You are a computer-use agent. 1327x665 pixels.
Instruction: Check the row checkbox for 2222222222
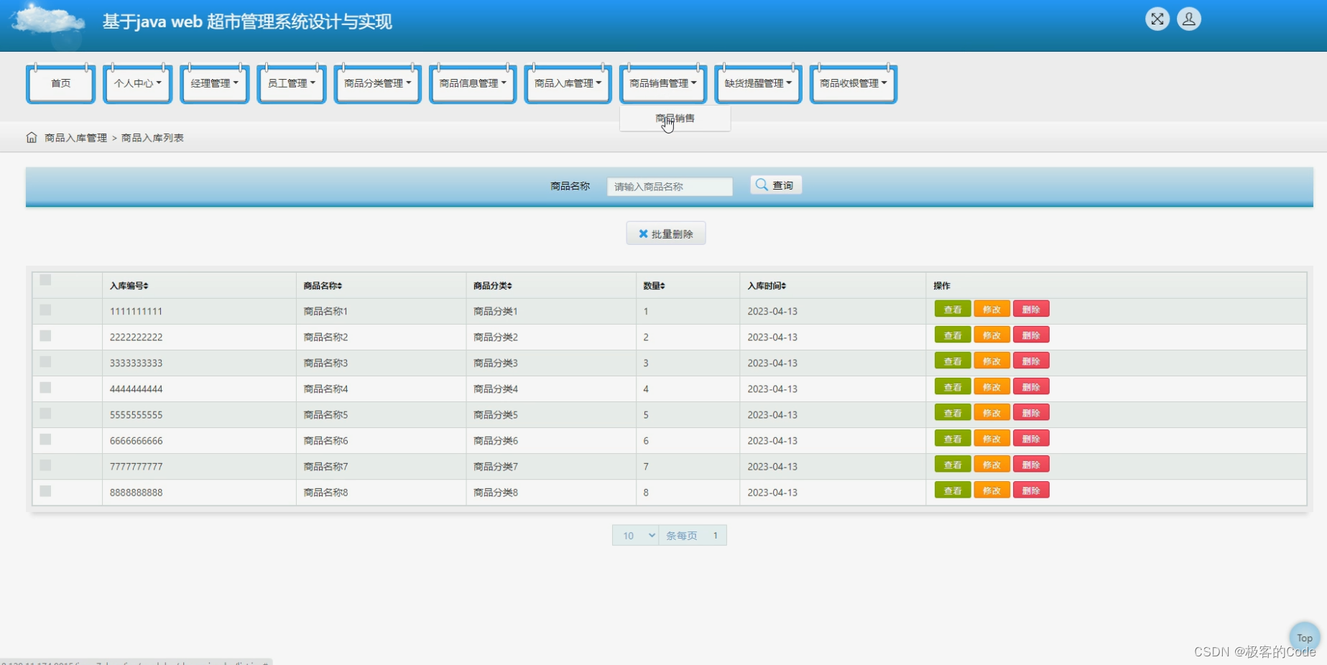coord(45,336)
